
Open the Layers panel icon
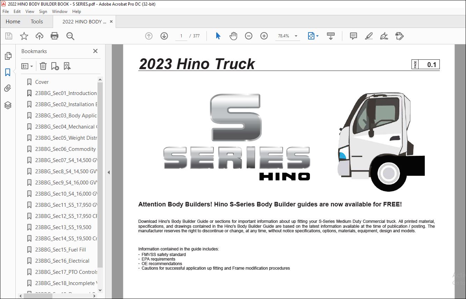pyautogui.click(x=8, y=105)
